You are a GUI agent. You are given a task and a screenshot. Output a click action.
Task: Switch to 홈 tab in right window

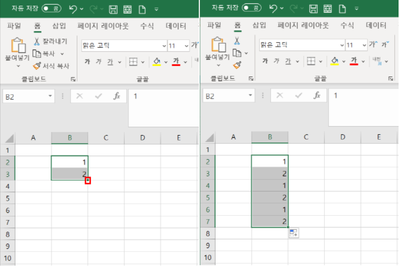click(x=238, y=25)
